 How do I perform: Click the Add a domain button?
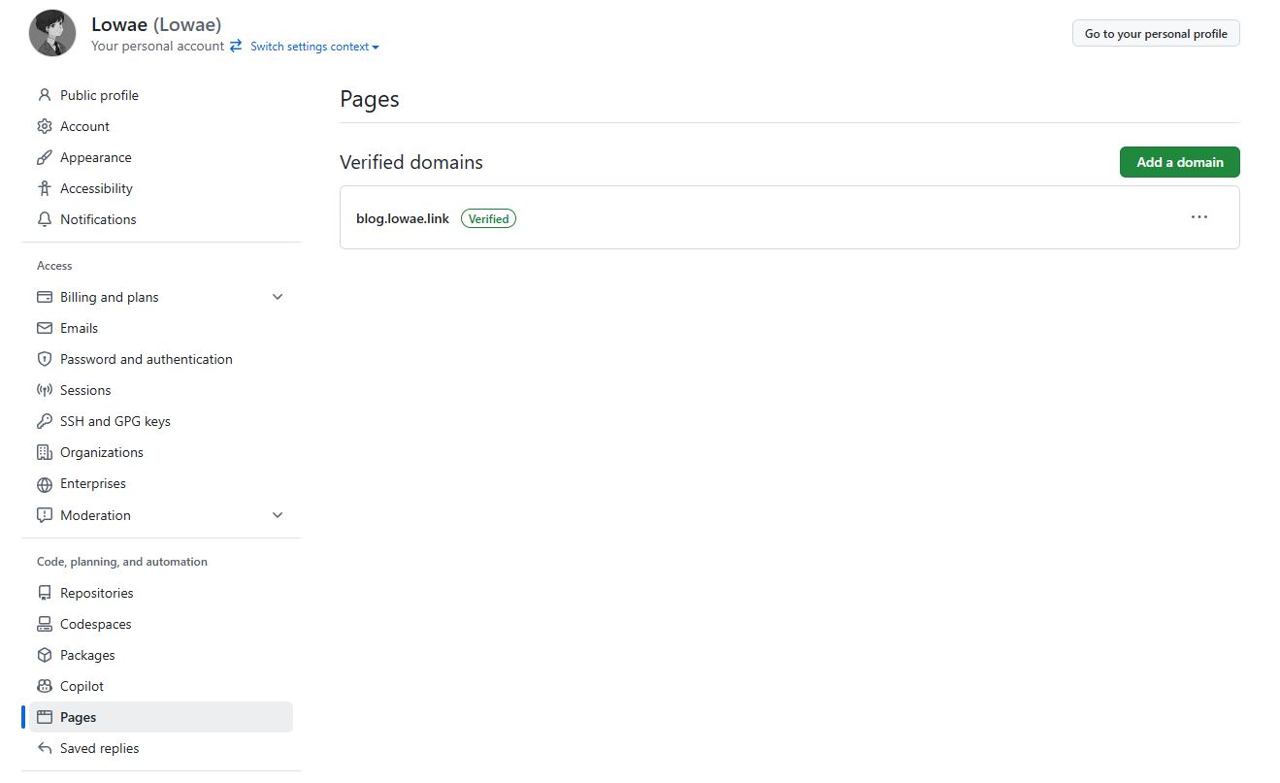click(x=1179, y=162)
